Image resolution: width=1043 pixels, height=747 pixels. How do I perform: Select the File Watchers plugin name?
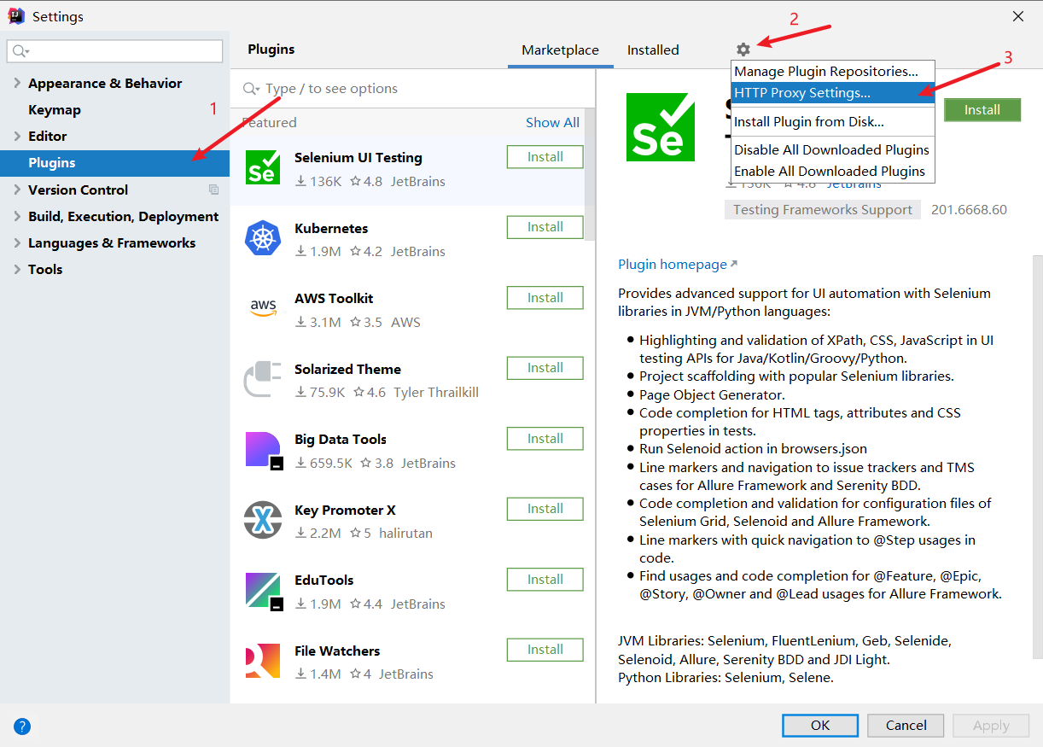(x=337, y=651)
